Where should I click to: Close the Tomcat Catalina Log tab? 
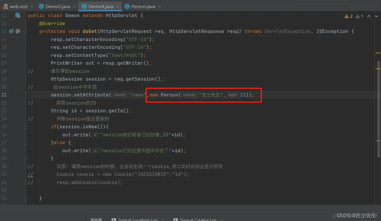tap(222, 220)
